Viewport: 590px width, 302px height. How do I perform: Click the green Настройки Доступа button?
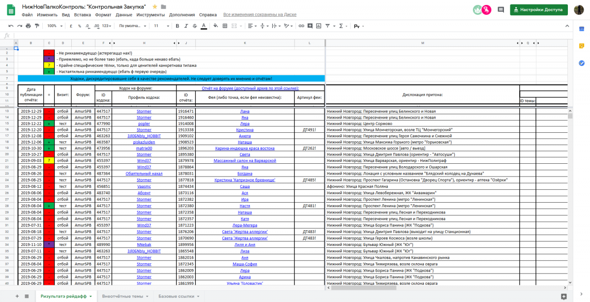coord(538,9)
